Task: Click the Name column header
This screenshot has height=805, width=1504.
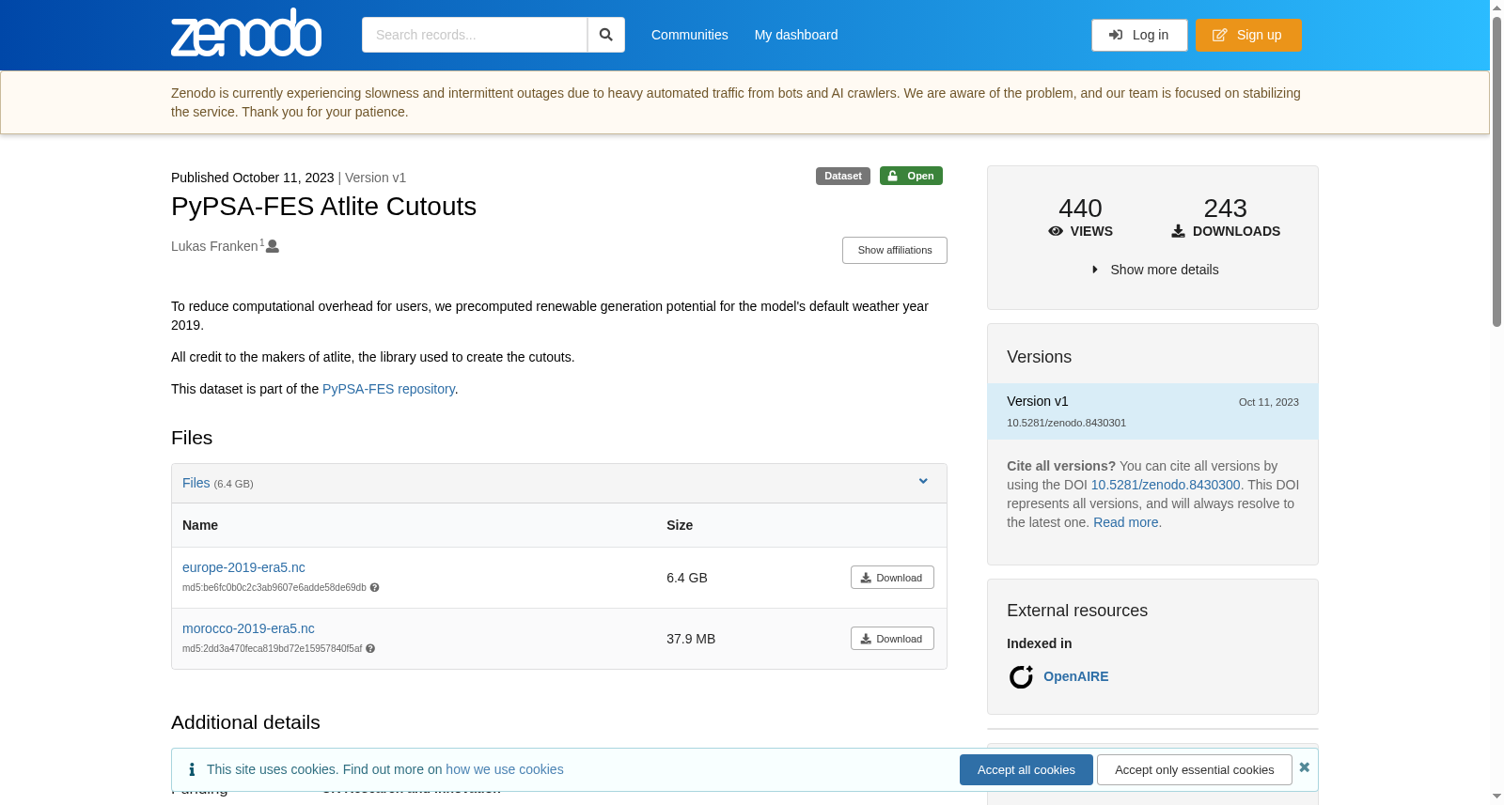Action: (x=200, y=525)
